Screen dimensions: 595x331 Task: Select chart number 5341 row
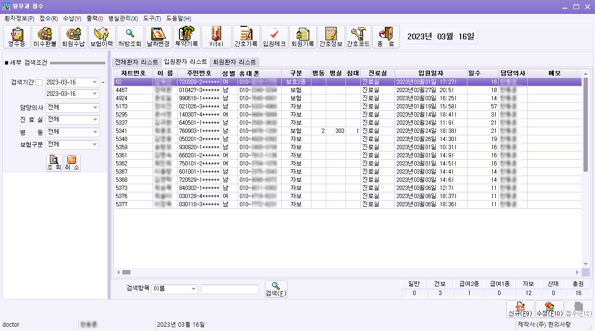(348, 131)
